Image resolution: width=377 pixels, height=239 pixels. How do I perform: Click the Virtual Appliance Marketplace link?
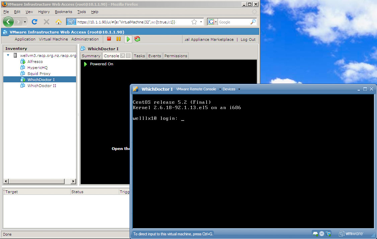click(209, 39)
